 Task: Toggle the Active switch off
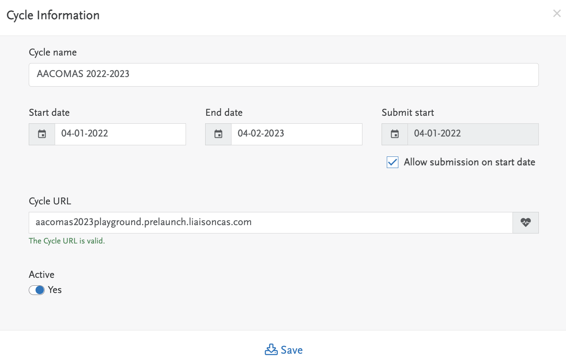click(x=37, y=290)
